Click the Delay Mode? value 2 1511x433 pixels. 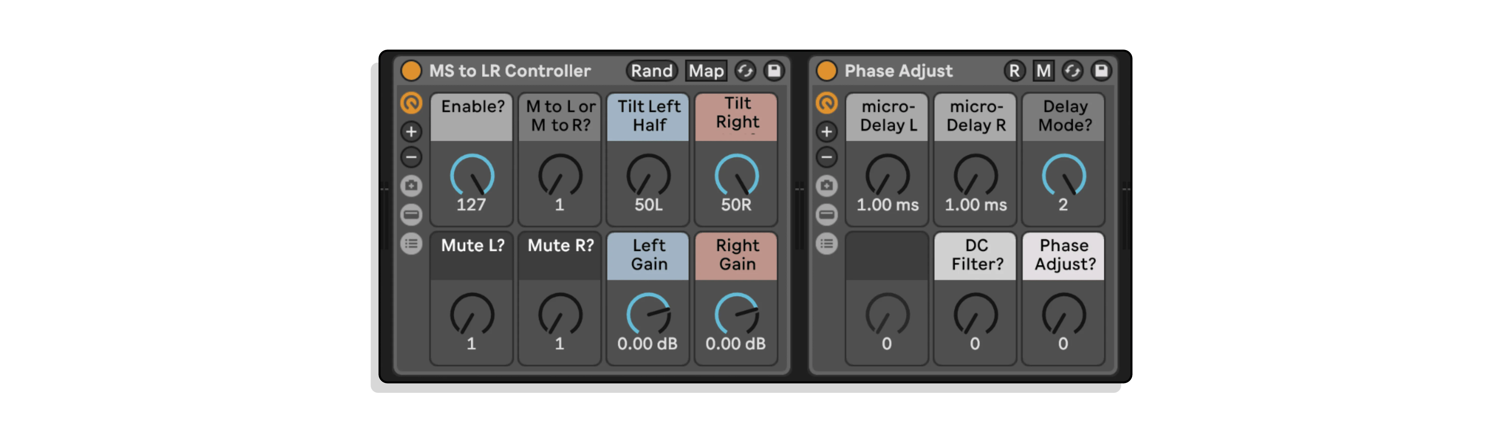click(1063, 205)
